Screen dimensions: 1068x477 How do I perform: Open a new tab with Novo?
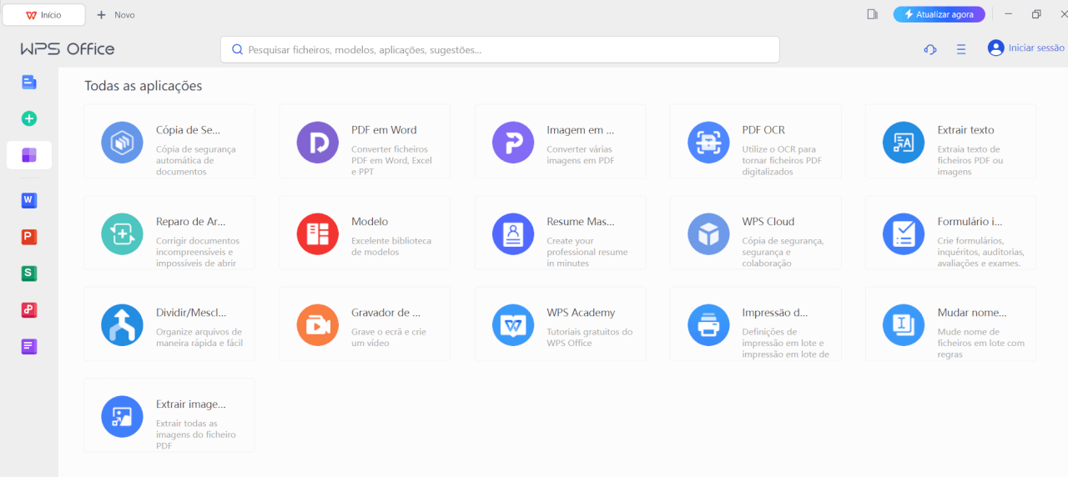pos(116,15)
